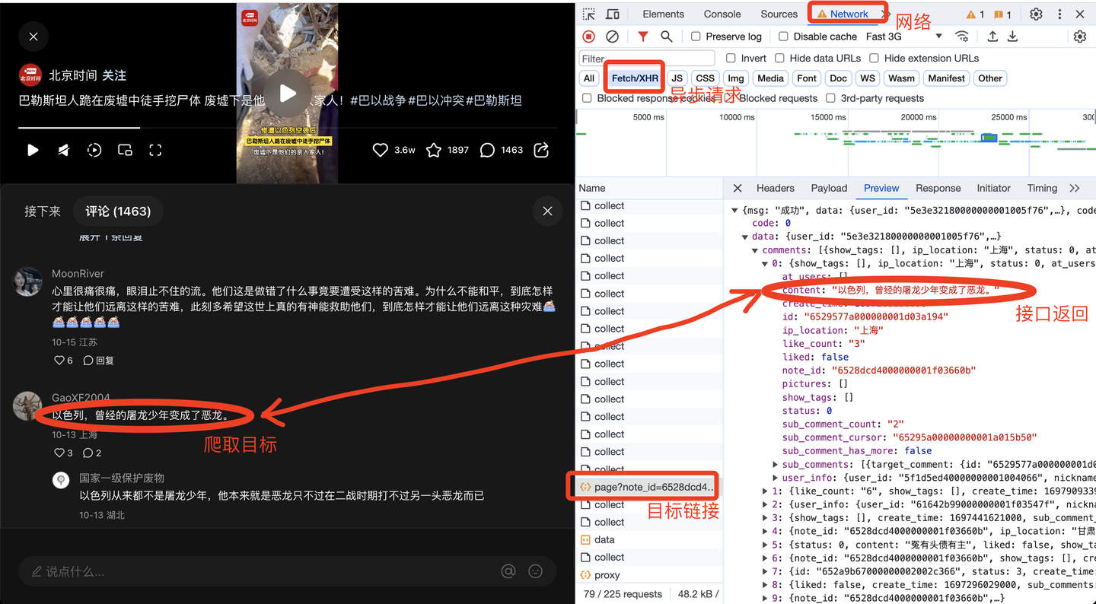Image resolution: width=1096 pixels, height=604 pixels.
Task: Click the 关注 follow button
Action: pyautogui.click(x=114, y=75)
